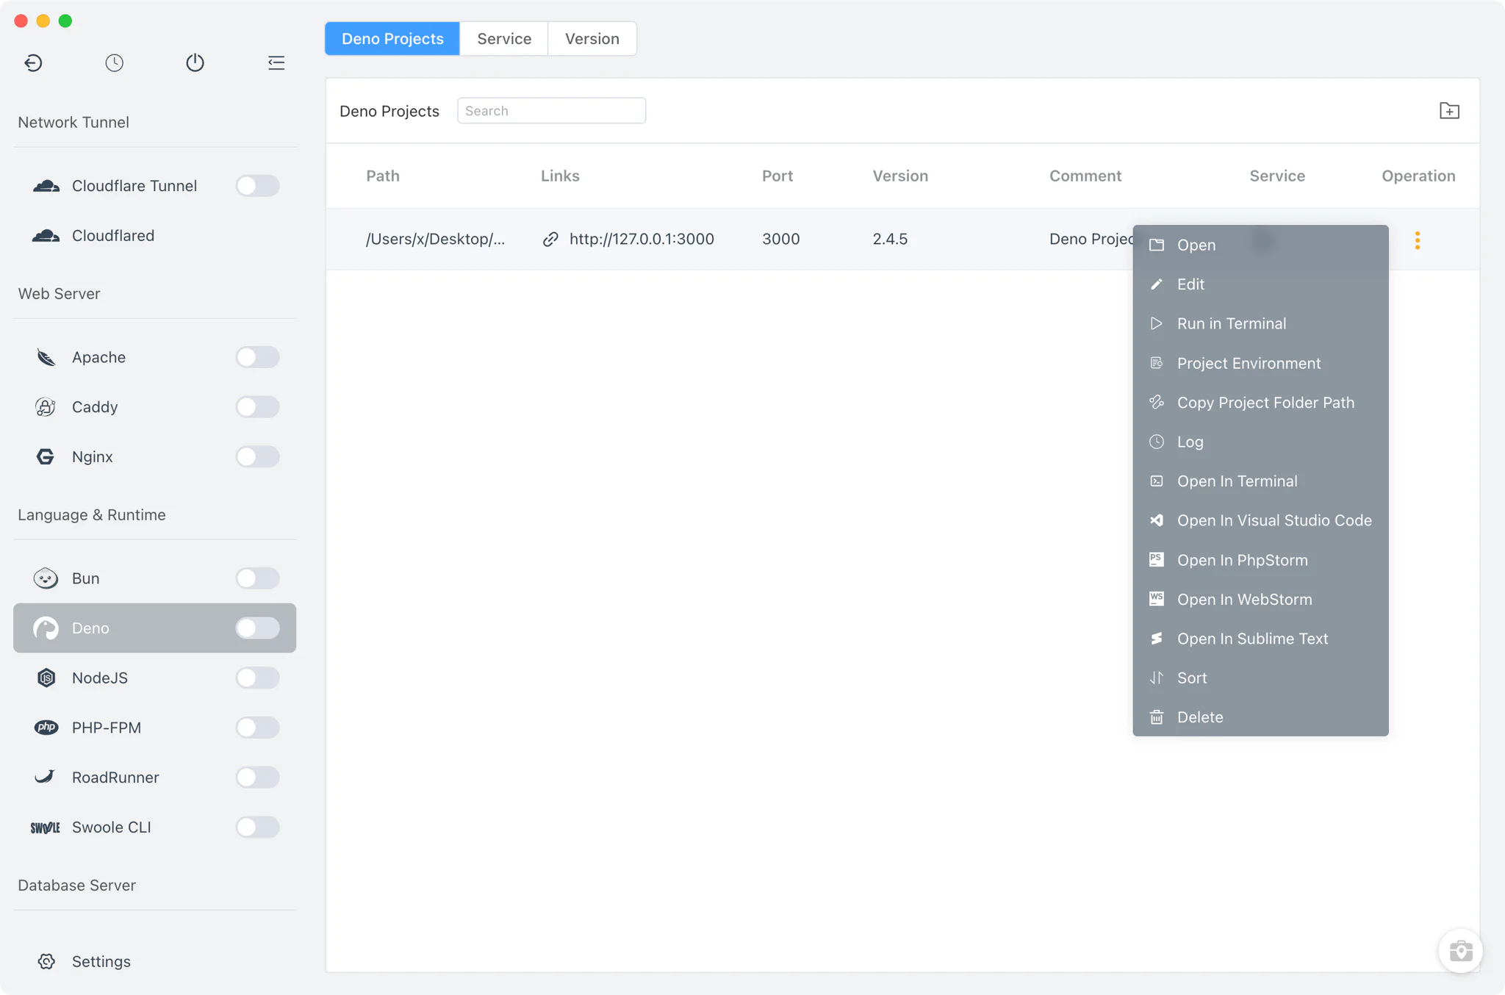Click the port value 3000
Viewport: 1505px width, 995px height.
tap(780, 240)
